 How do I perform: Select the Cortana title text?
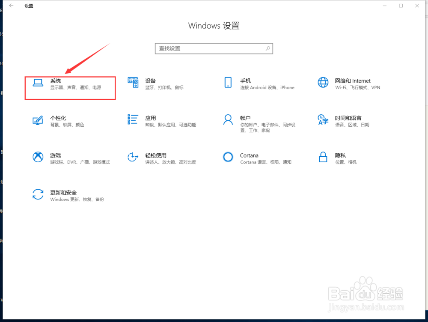[x=249, y=155]
